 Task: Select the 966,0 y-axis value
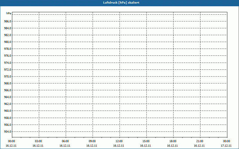pyautogui.click(x=8, y=90)
